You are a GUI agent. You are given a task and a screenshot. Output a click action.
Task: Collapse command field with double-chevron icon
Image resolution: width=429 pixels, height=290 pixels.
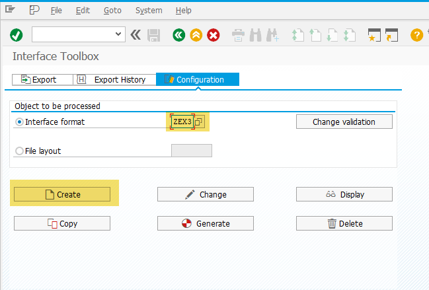[136, 35]
